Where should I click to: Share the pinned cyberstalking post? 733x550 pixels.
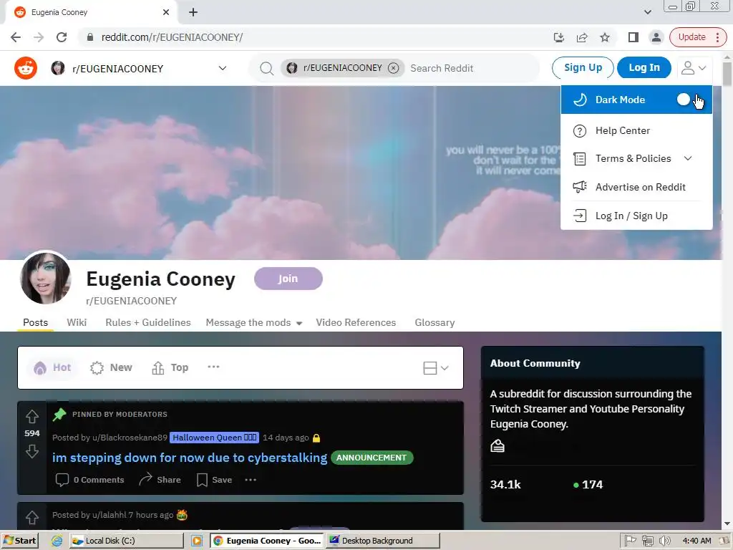[x=160, y=480]
